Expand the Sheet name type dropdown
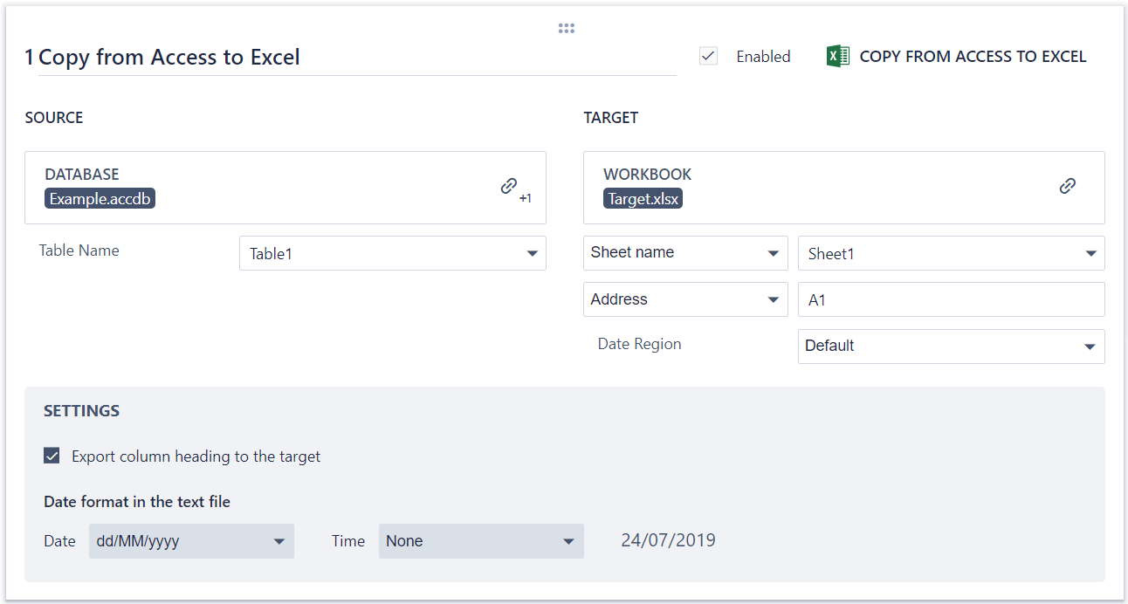The image size is (1128, 604). coord(684,253)
